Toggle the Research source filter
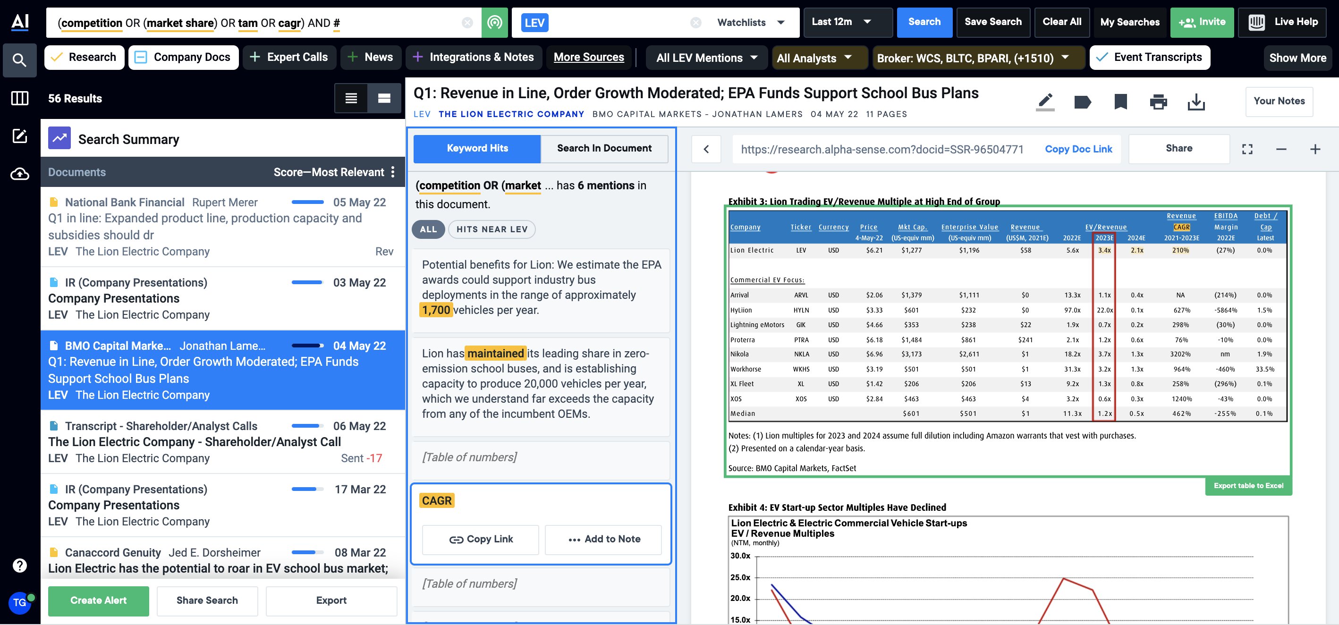This screenshot has height=625, width=1339. [84, 57]
